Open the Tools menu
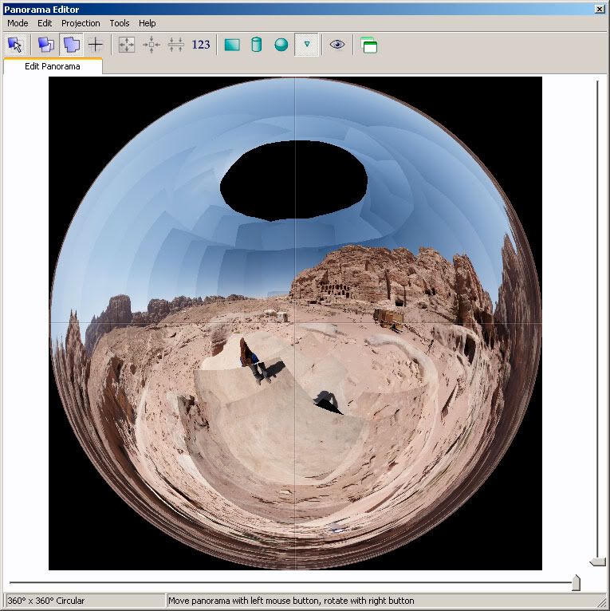The width and height of the screenshot is (610, 611). pyautogui.click(x=119, y=23)
